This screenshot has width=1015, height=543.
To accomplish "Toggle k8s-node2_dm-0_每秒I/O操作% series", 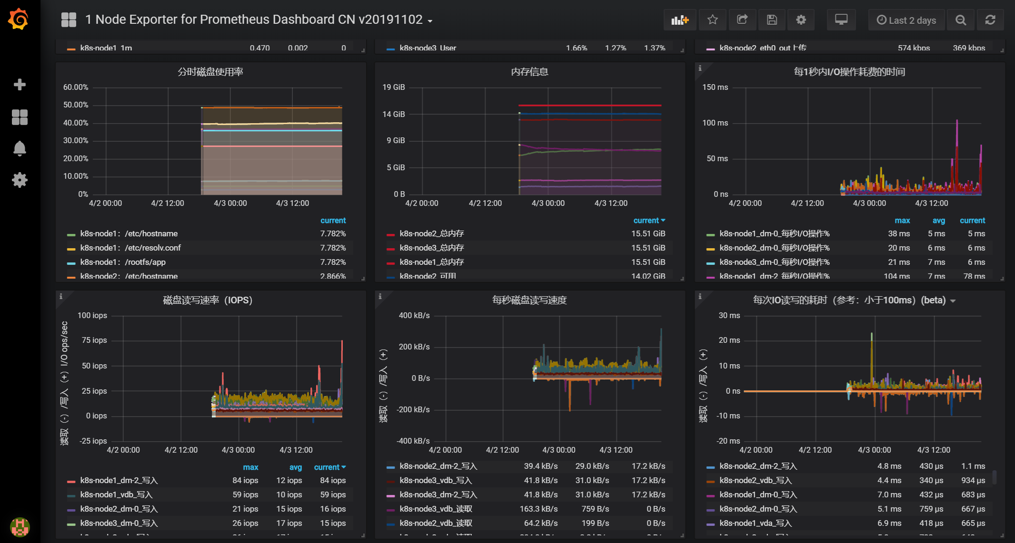I will coord(775,248).
